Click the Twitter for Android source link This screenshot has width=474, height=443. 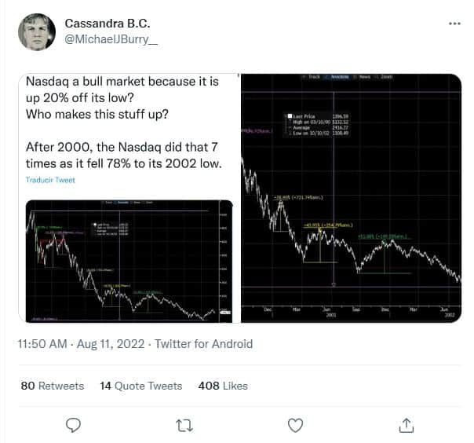[204, 344]
